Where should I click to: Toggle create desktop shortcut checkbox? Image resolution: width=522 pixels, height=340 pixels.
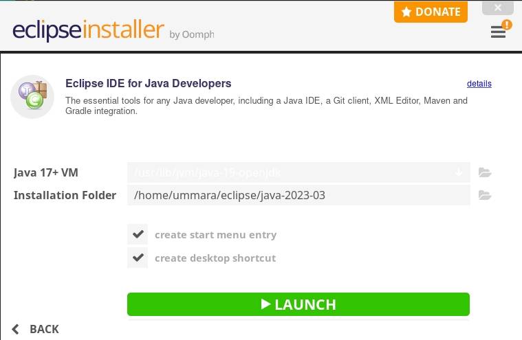[138, 258]
